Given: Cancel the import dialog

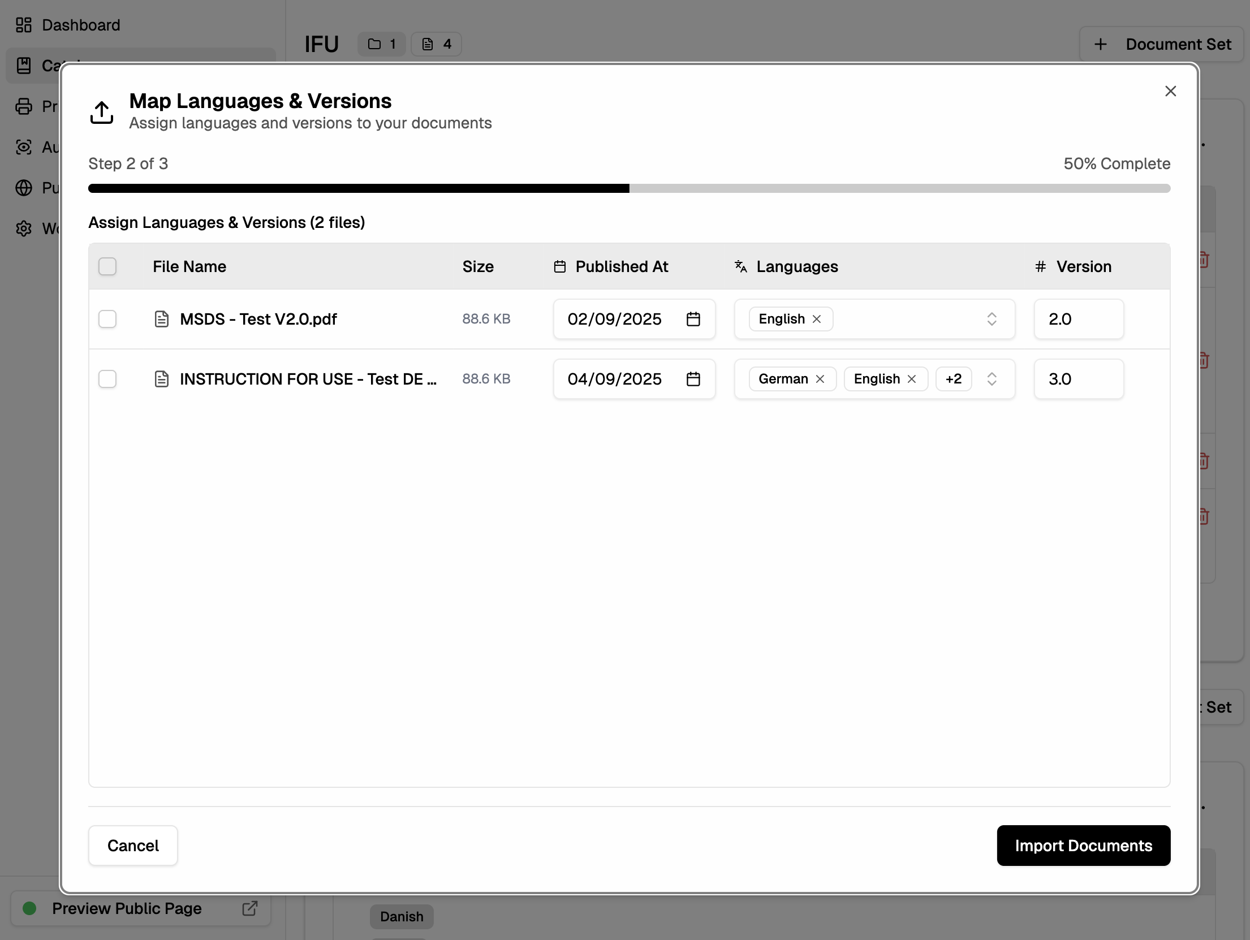Looking at the screenshot, I should pyautogui.click(x=133, y=846).
